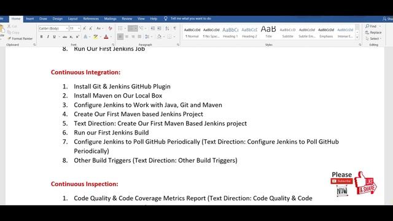Open the Calibri (Body) font name dropdown
Screen dimensions: 393x221
(67, 29)
